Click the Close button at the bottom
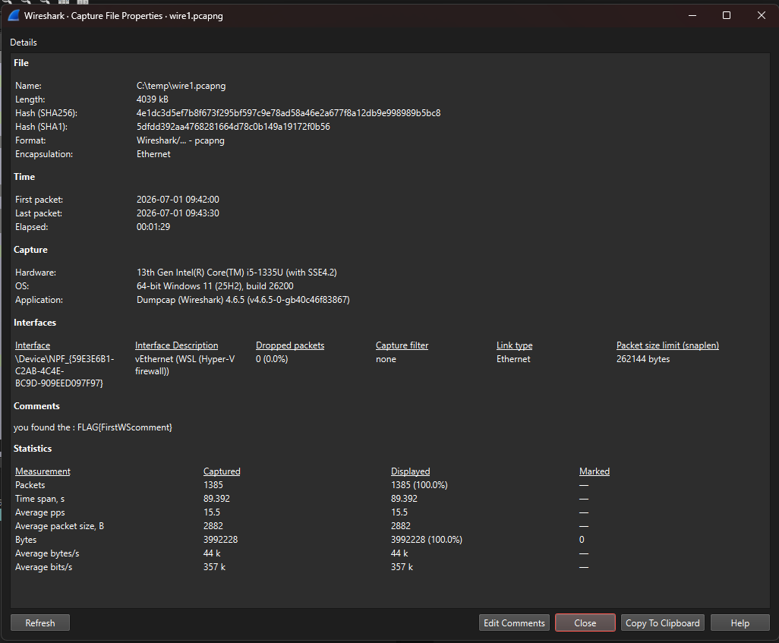Screen dimensions: 779x643 585,623
